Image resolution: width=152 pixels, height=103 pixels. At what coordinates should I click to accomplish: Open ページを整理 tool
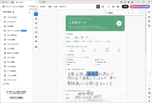tap(10, 71)
